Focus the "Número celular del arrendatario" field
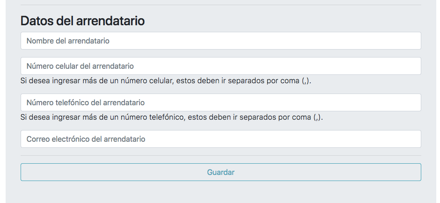The image size is (440, 203). (220, 66)
